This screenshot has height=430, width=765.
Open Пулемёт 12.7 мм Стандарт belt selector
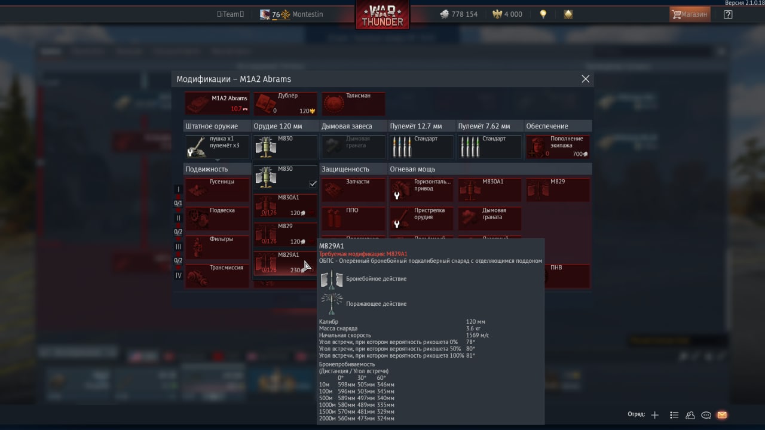[x=421, y=146]
